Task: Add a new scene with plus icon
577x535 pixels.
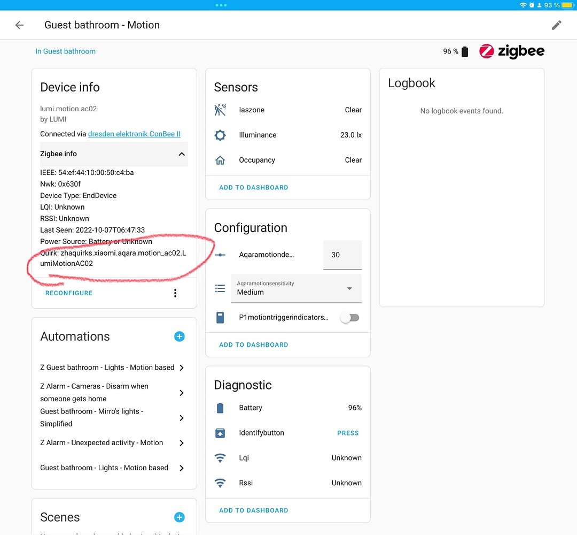Action: pos(179,517)
